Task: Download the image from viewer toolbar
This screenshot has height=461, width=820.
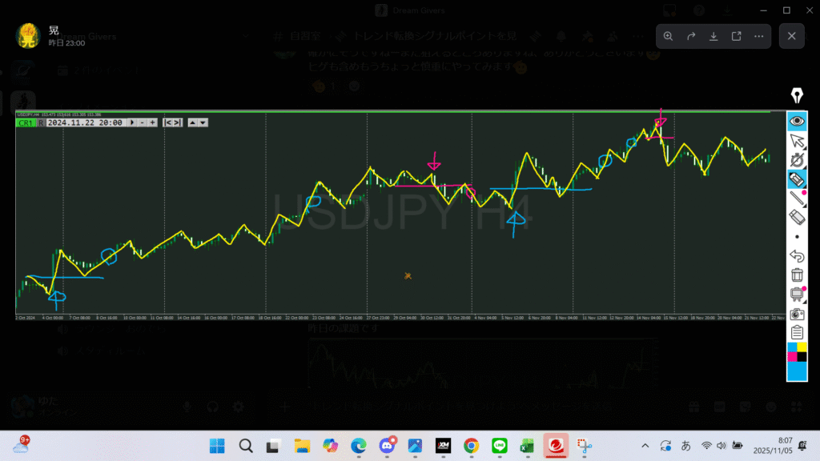Action: 713,36
